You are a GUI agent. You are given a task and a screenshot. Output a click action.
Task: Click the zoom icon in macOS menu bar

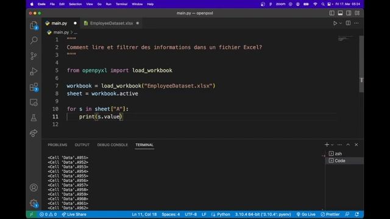pos(280,4)
